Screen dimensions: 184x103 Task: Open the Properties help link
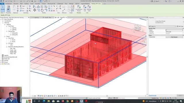click(152, 96)
